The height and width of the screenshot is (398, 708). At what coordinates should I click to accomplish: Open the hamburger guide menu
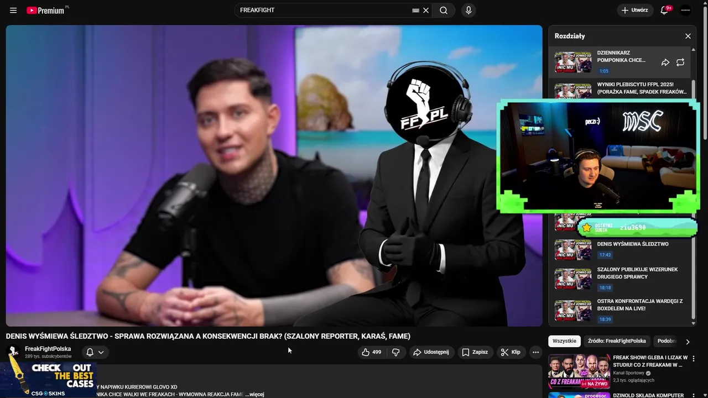tap(13, 11)
